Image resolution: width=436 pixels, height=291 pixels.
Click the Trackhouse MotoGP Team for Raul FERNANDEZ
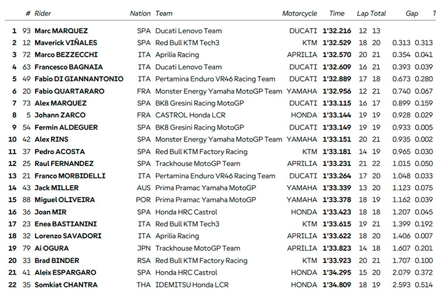click(x=198, y=164)
